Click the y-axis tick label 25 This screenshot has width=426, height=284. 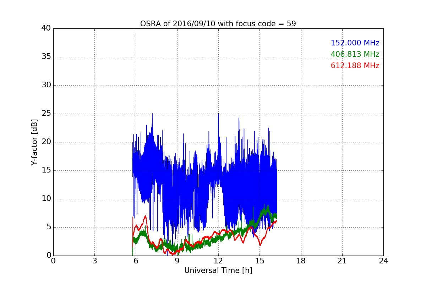click(46, 114)
